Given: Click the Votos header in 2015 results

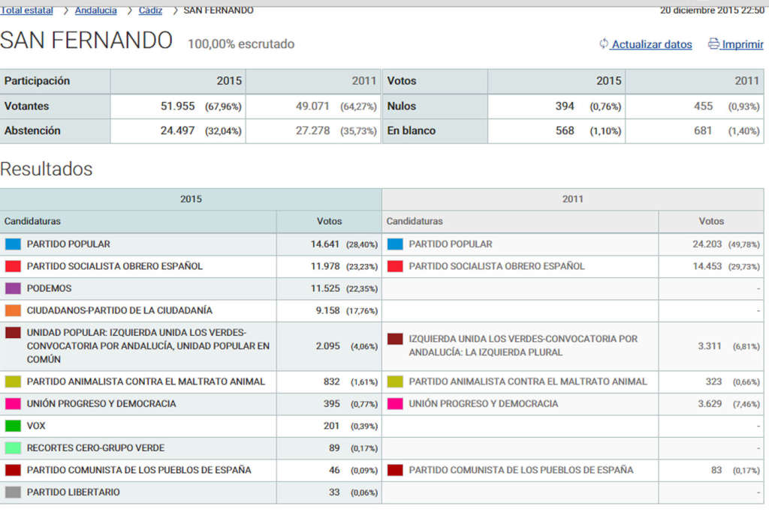Looking at the screenshot, I should (x=329, y=221).
